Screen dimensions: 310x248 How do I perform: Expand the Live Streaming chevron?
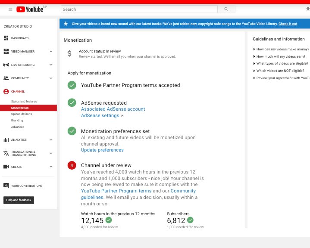point(51,65)
